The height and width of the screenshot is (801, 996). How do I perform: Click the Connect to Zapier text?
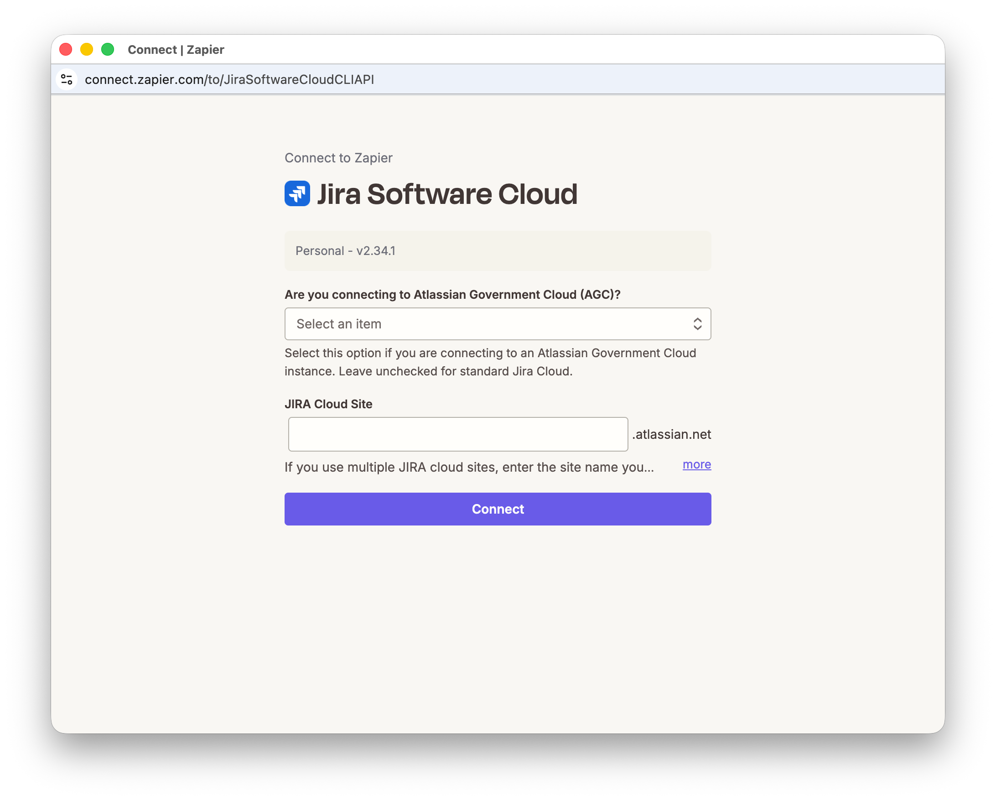(338, 158)
